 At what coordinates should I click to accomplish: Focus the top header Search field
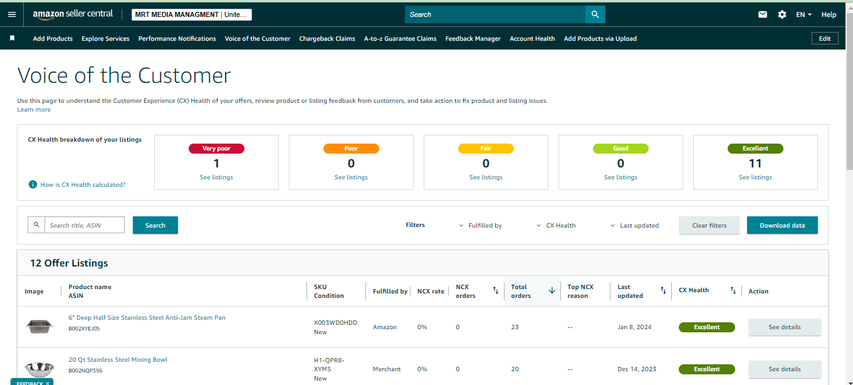[x=495, y=14]
